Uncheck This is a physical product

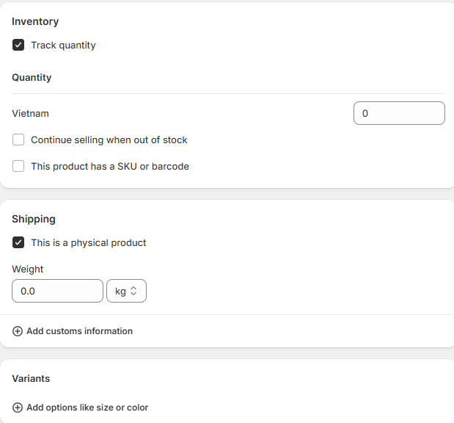pos(18,242)
